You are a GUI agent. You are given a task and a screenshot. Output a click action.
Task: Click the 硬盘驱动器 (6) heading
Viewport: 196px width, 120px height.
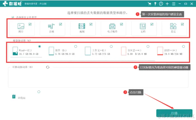tap(22, 40)
